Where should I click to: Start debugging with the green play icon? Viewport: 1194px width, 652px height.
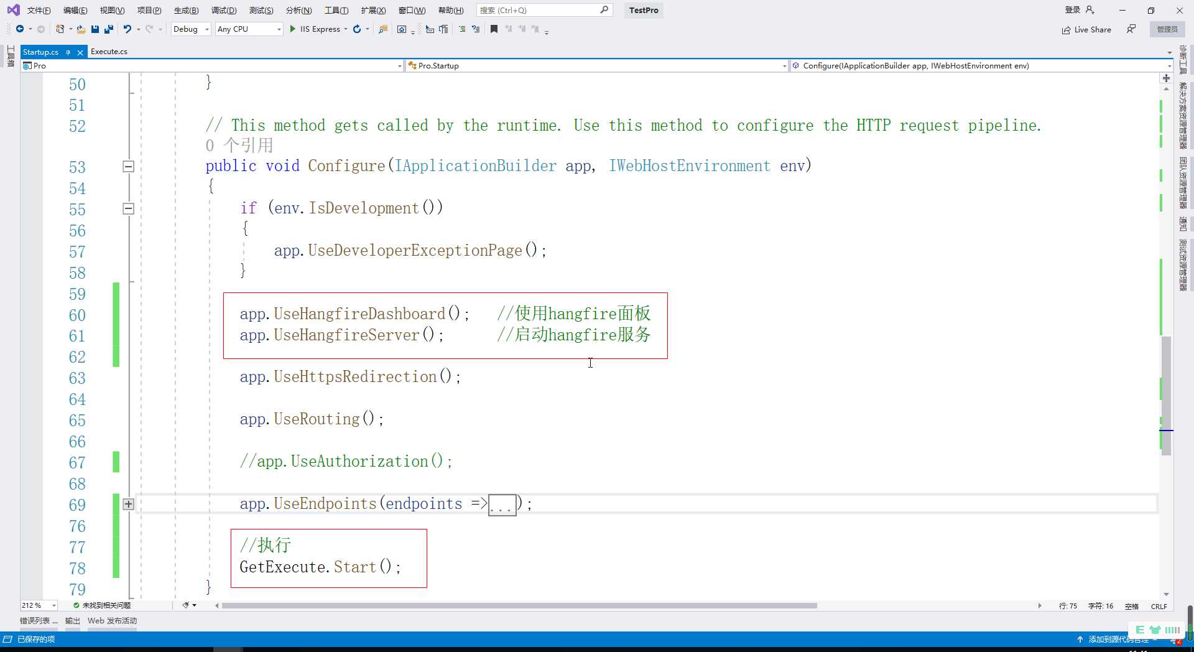point(292,29)
